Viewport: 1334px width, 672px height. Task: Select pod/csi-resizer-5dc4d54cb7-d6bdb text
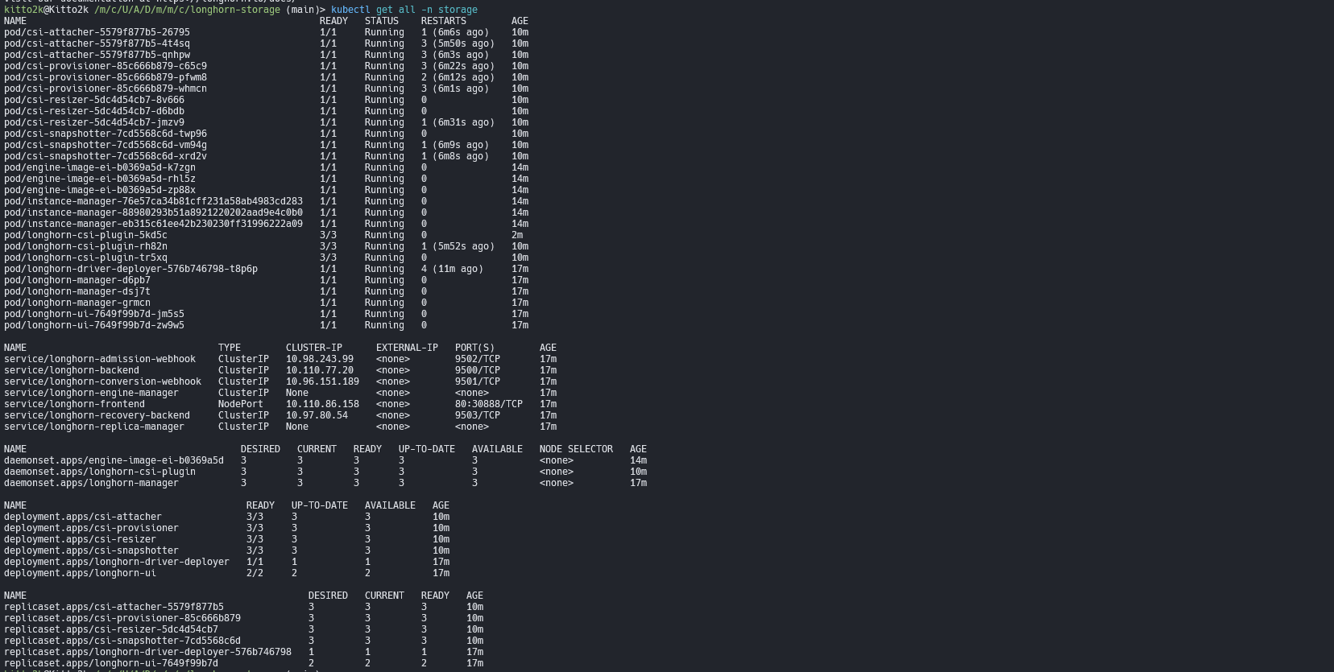click(x=94, y=111)
